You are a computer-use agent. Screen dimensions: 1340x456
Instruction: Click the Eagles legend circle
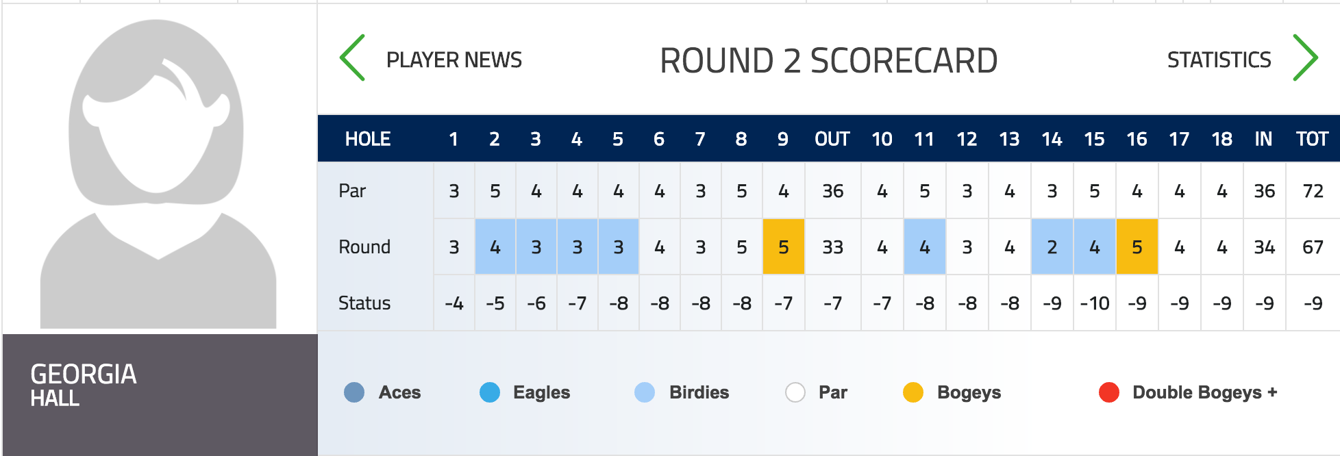click(490, 392)
